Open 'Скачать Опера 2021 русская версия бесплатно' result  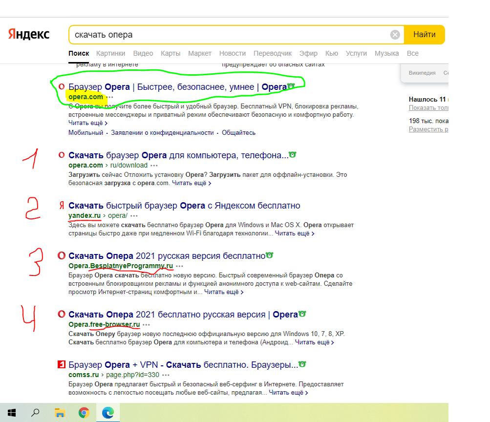167,256
